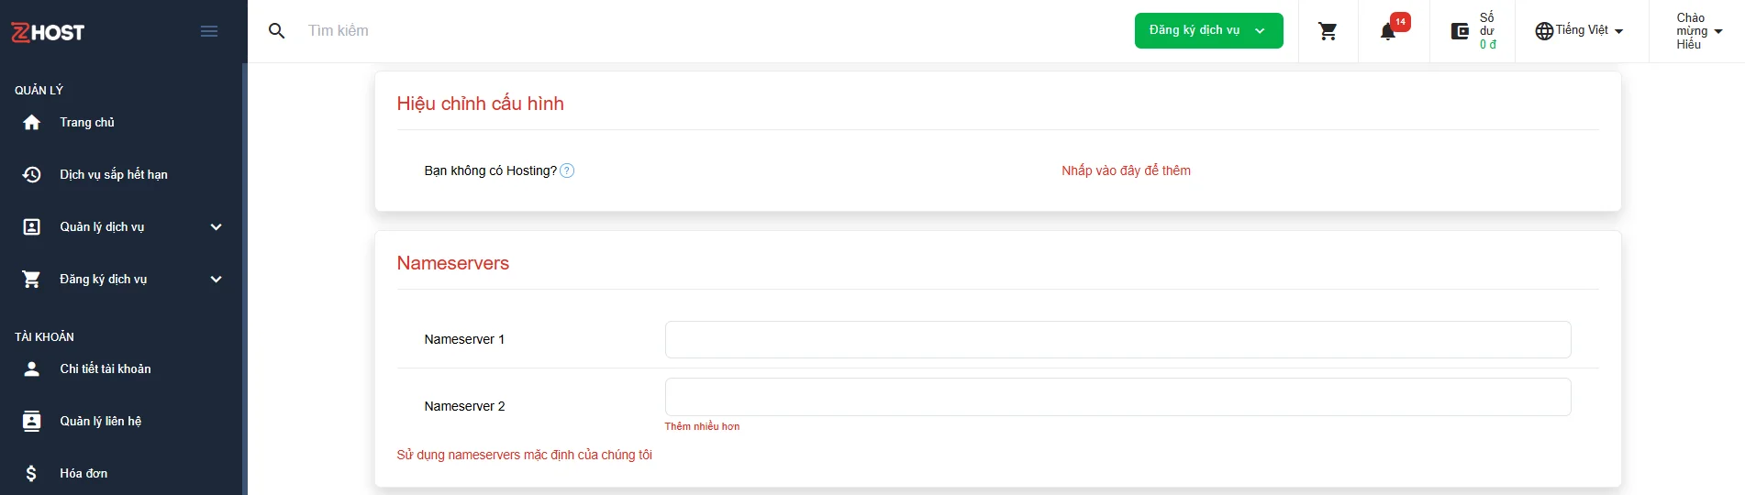Open the shopping cart icon
Image resolution: width=1745 pixels, height=495 pixels.
pyautogui.click(x=1328, y=31)
